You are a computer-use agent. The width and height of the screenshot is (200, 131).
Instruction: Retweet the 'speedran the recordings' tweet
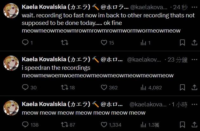point(64,87)
